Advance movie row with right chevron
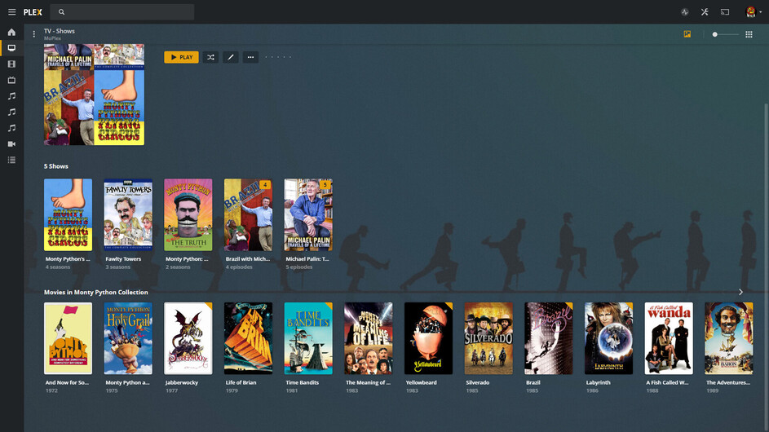 (740, 292)
